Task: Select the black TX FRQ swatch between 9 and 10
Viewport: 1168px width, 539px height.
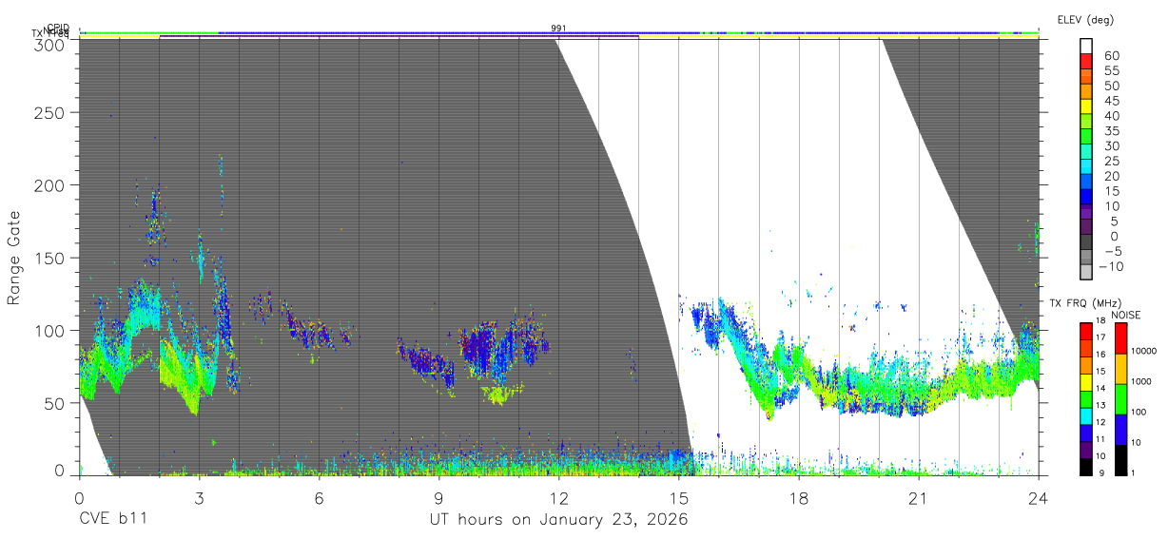Action: (x=1086, y=466)
